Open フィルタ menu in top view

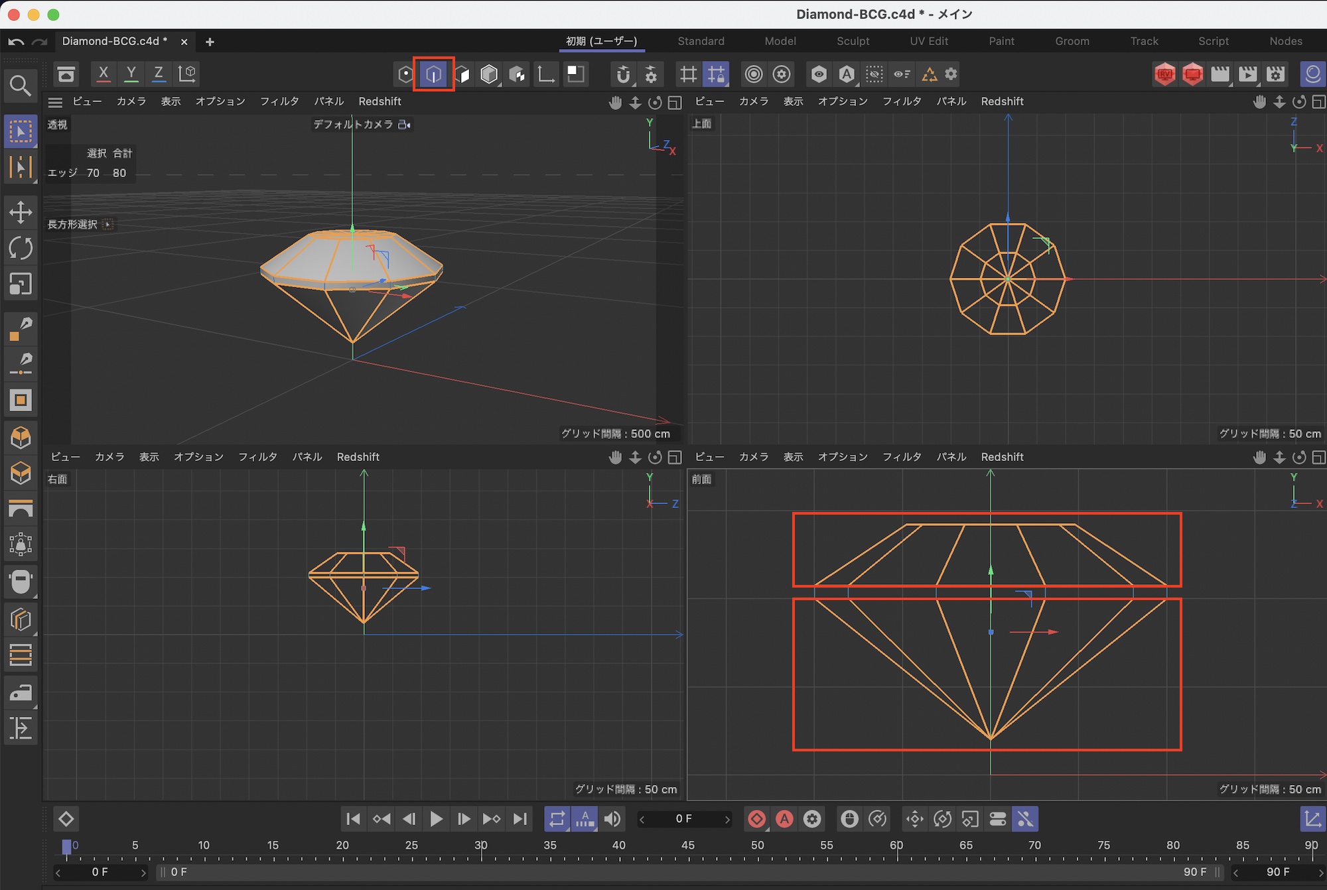tap(902, 101)
